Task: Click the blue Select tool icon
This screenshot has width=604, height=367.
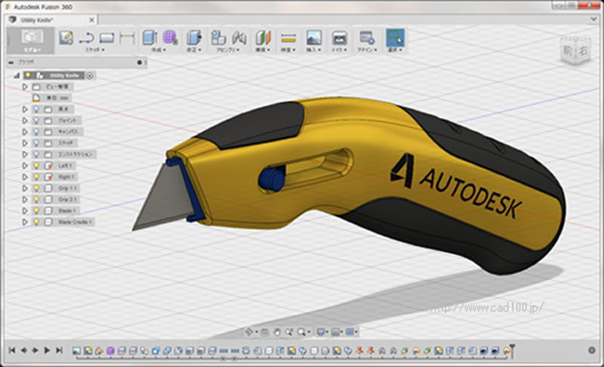Action: pyautogui.click(x=395, y=38)
